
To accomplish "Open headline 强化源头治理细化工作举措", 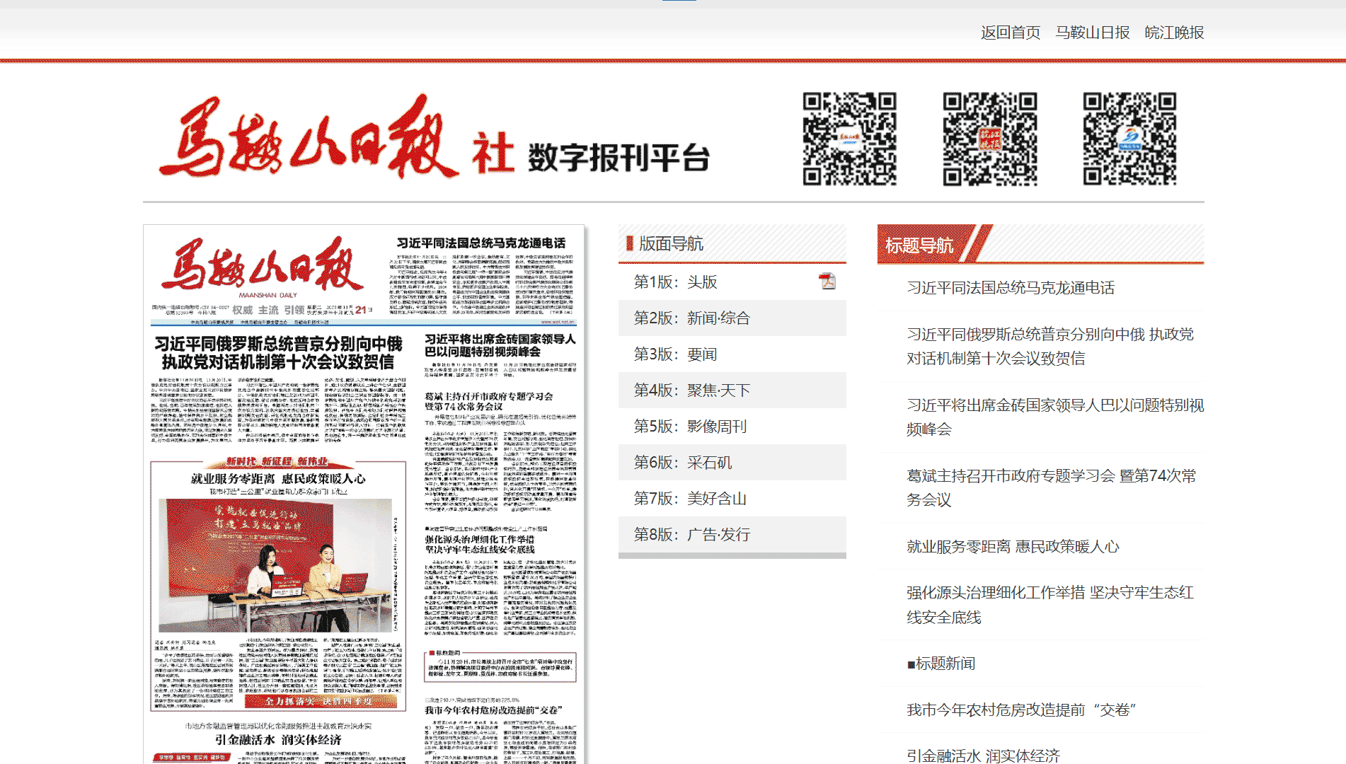I will (1050, 604).
